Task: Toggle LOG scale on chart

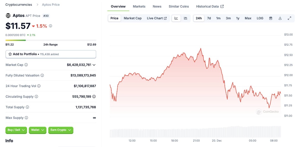Action: [260, 18]
